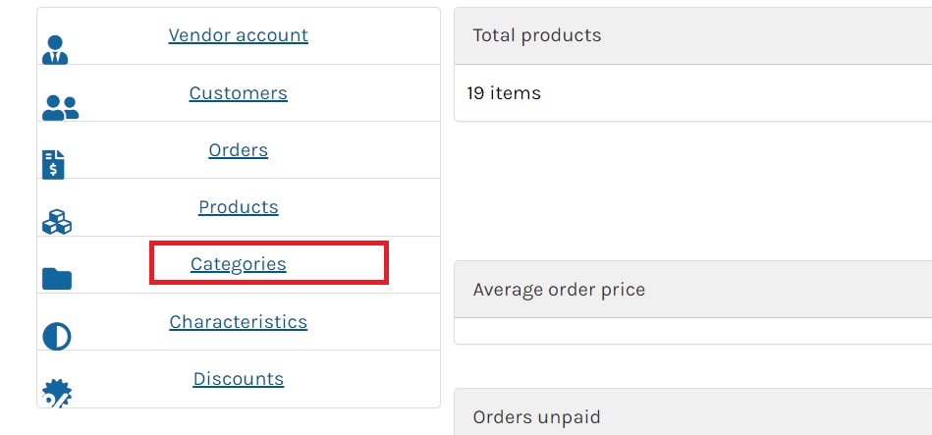932x435 pixels.
Task: Click the Vendor account person icon
Action: point(55,50)
